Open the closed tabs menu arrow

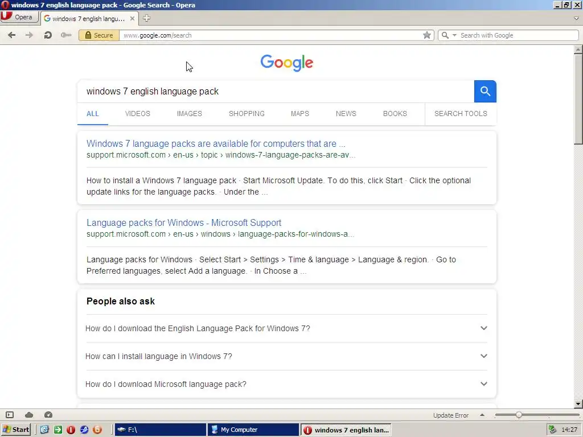pos(576,18)
